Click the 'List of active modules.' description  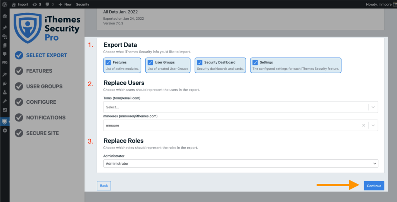click(x=122, y=68)
